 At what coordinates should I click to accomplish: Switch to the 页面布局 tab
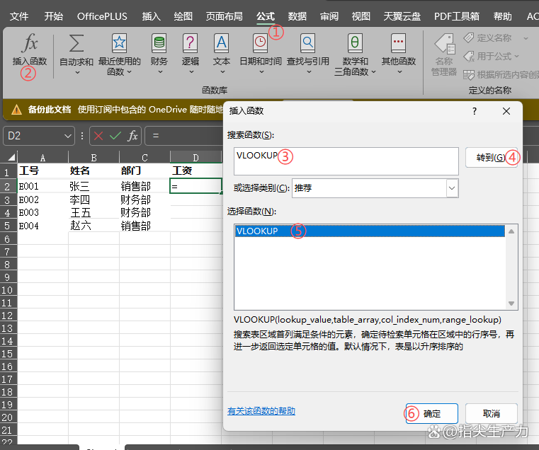224,16
